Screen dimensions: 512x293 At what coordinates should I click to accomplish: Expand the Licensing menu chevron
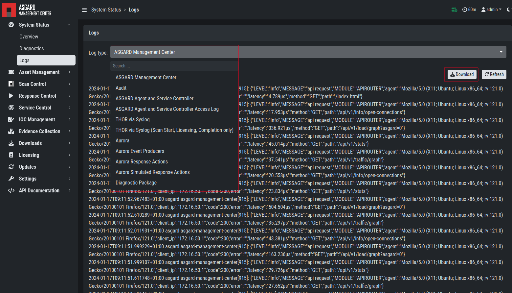pyautogui.click(x=70, y=155)
